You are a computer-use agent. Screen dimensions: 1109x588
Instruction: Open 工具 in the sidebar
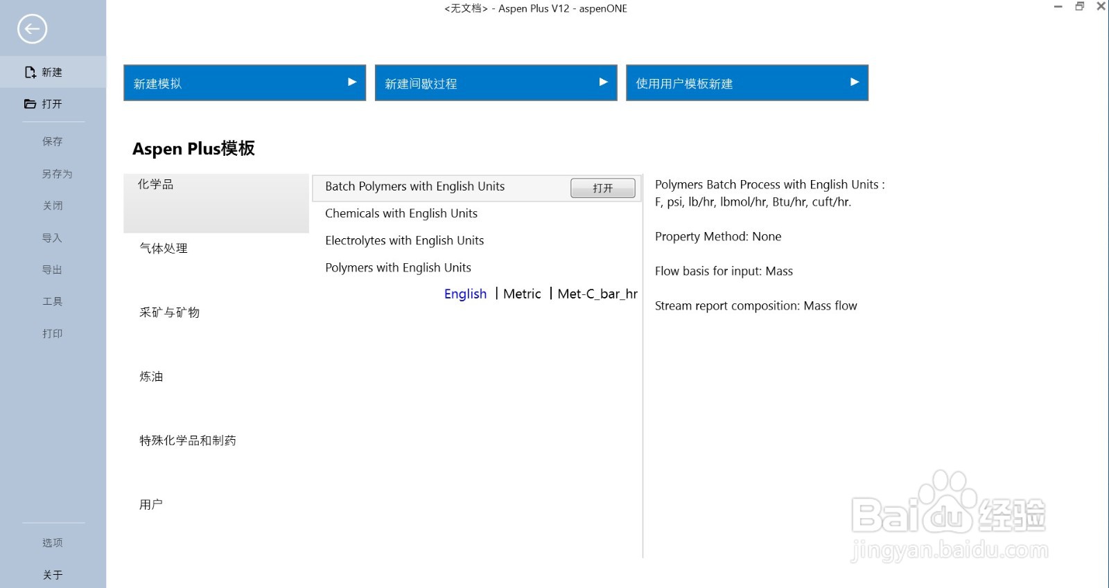click(x=53, y=301)
